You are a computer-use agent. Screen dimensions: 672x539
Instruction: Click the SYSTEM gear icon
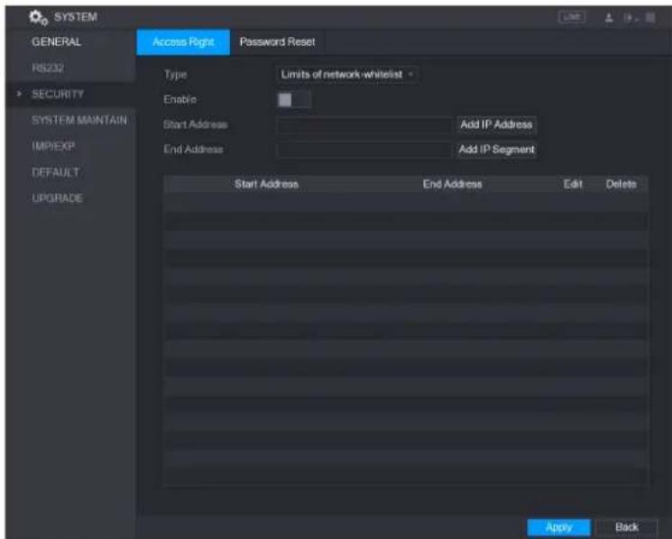point(38,17)
